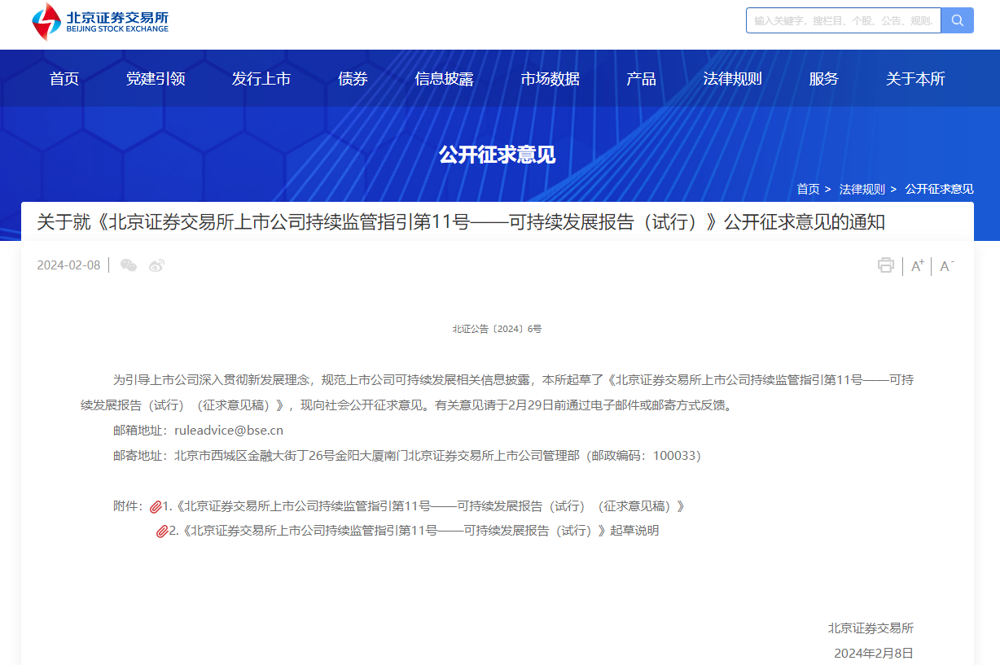Screen dimensions: 1000x665
Task: Share the notice via WeChat icon
Action: 129,265
